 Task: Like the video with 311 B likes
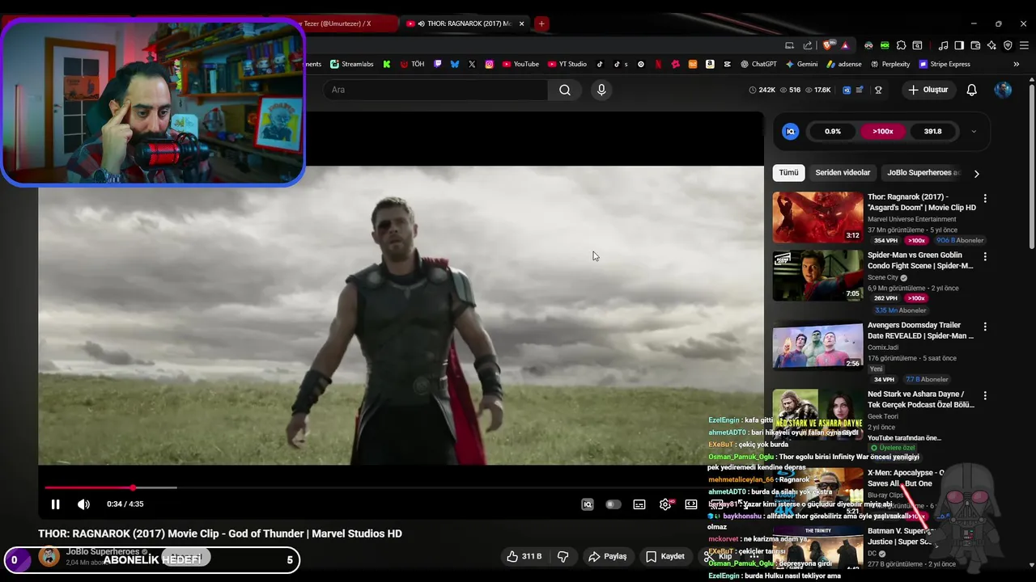tap(524, 556)
